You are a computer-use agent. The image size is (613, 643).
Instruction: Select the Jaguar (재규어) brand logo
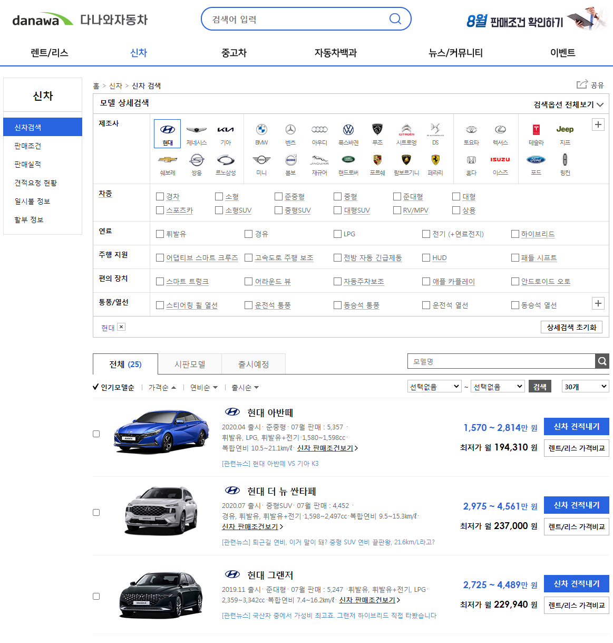(x=319, y=164)
